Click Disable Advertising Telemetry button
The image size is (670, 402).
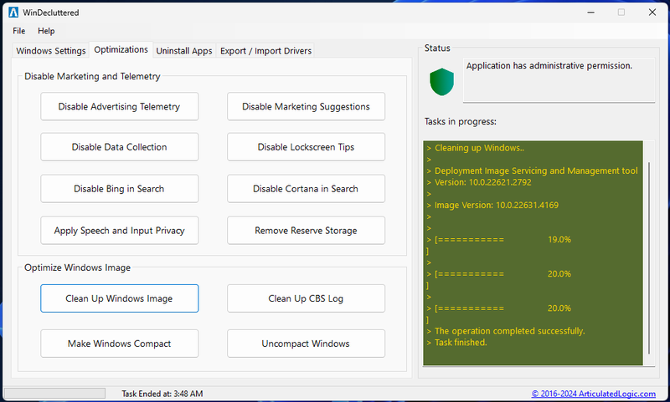click(119, 107)
